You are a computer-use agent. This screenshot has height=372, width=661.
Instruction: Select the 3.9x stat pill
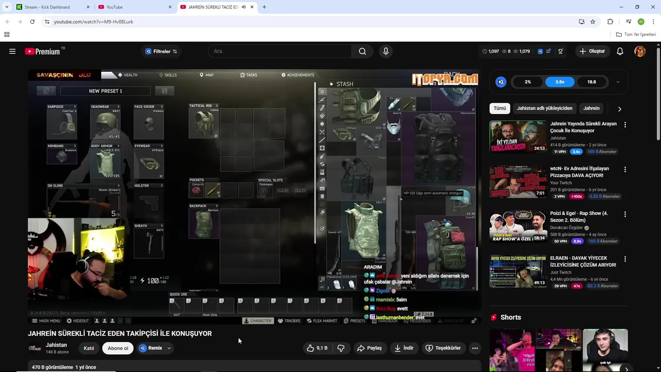coord(560,82)
